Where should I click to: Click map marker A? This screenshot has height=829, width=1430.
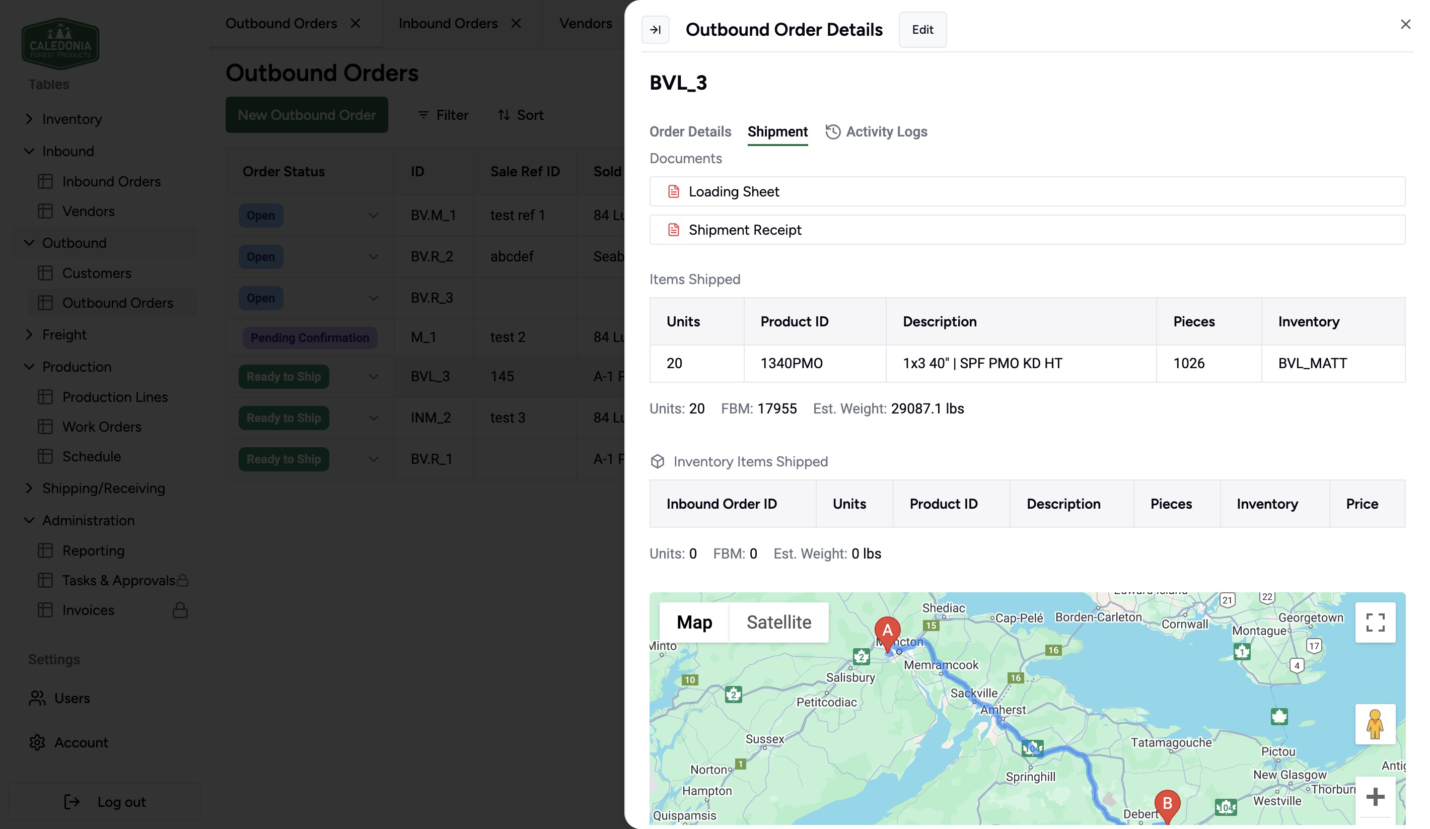click(x=887, y=634)
